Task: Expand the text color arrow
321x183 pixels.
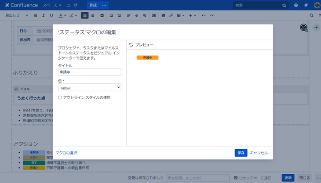Action: [x=65, y=15]
